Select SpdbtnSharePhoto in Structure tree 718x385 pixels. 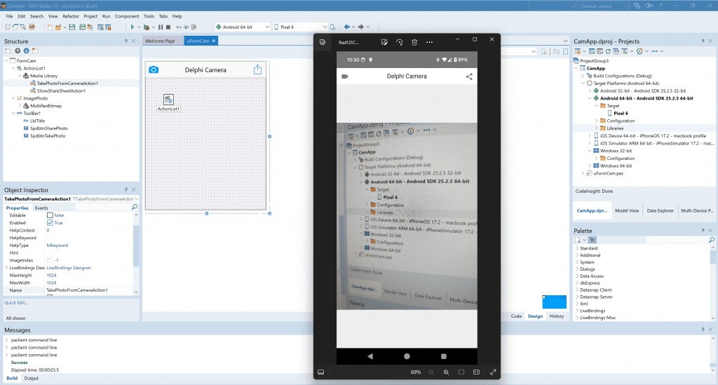(x=48, y=128)
